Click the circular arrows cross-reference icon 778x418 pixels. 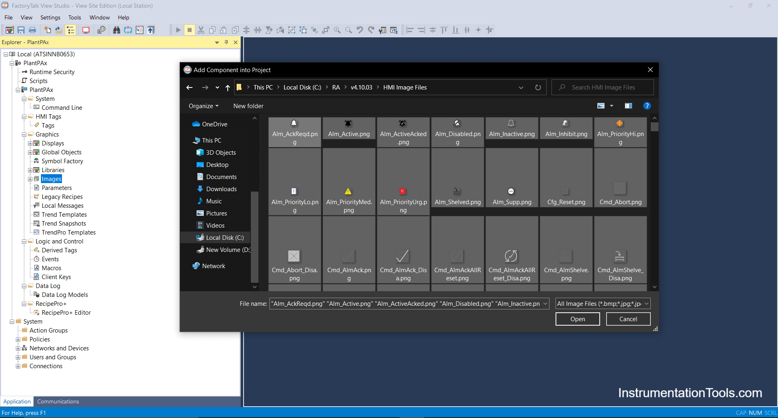[x=128, y=30]
